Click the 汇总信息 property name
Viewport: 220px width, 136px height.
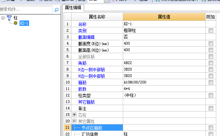tap(90, 134)
